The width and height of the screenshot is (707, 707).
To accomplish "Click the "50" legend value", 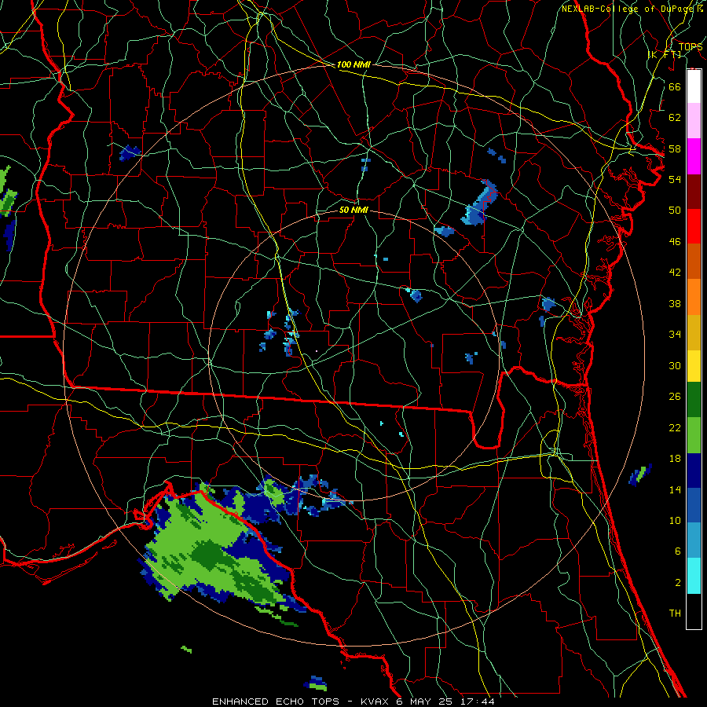I will coord(675,211).
